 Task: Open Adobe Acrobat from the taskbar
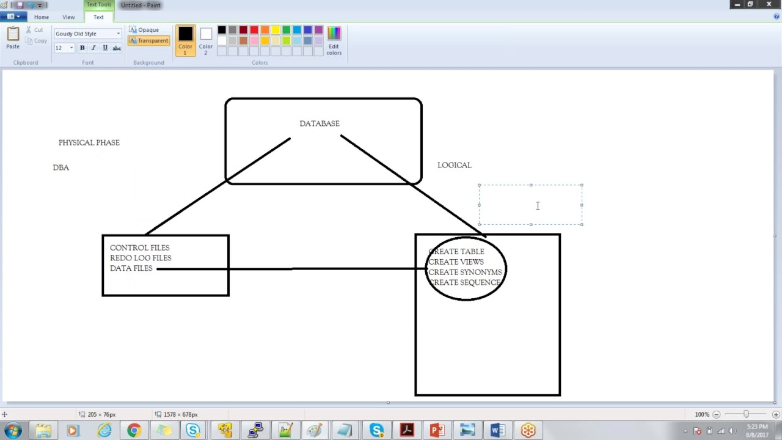[407, 430]
